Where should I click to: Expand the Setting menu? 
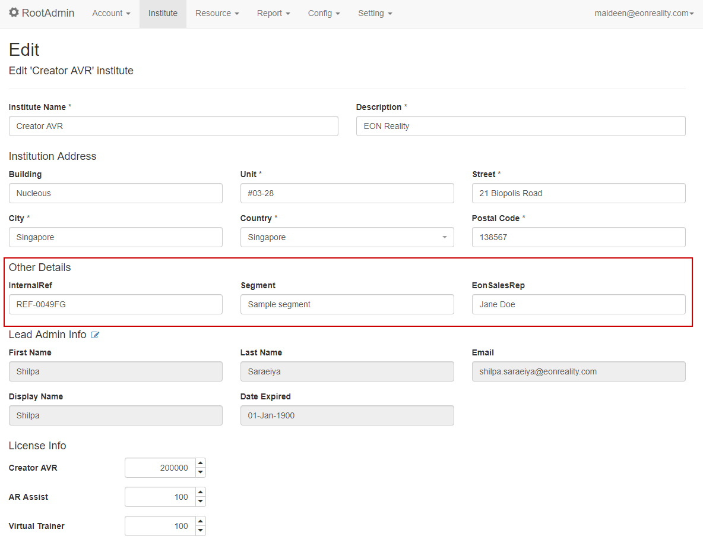375,14
